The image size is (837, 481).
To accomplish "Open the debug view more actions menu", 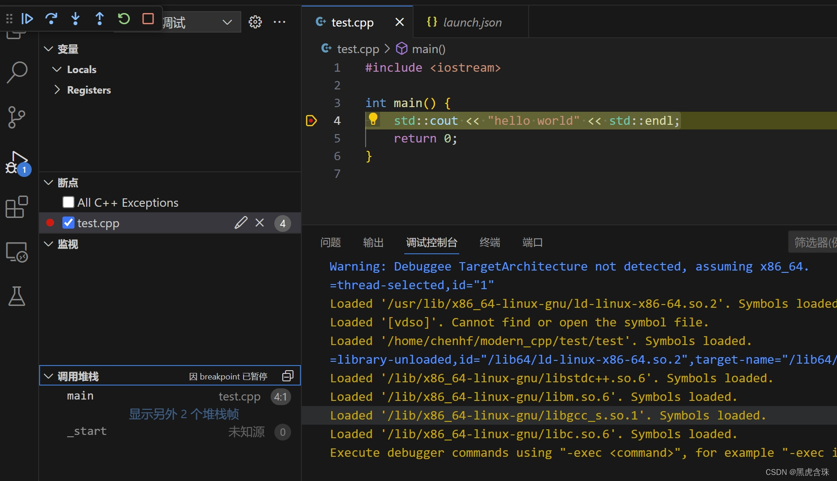I will pyautogui.click(x=279, y=22).
